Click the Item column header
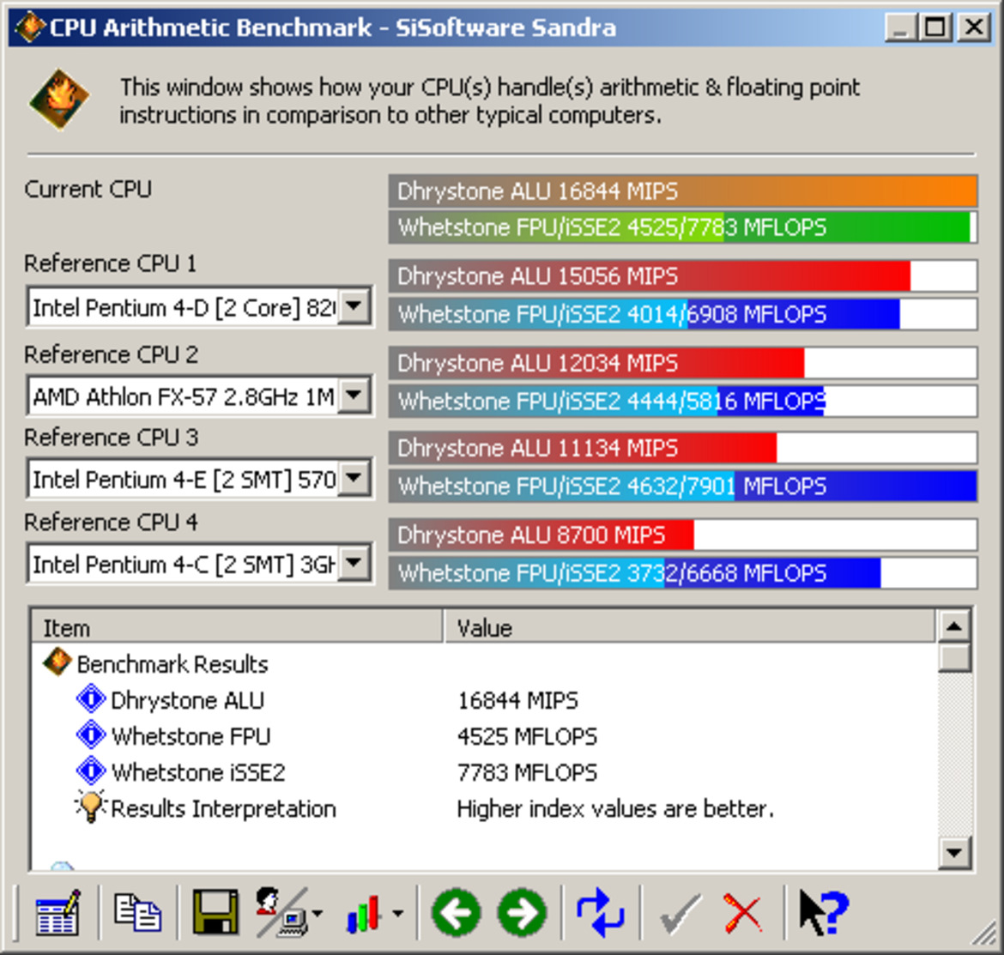The height and width of the screenshot is (955, 1004). (237, 626)
